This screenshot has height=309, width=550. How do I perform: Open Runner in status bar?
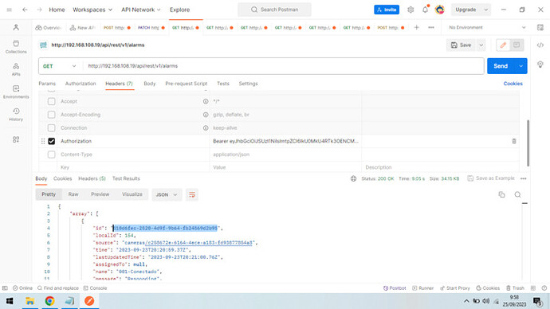click(x=423, y=288)
